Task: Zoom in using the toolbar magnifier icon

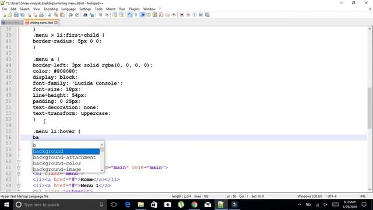Action: point(100,15)
